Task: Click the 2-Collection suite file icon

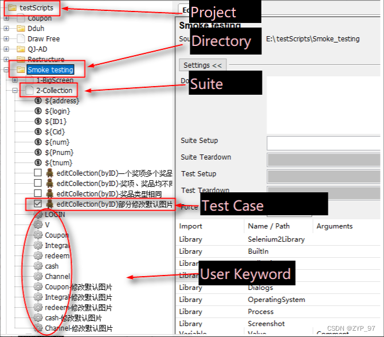Action: [30, 90]
